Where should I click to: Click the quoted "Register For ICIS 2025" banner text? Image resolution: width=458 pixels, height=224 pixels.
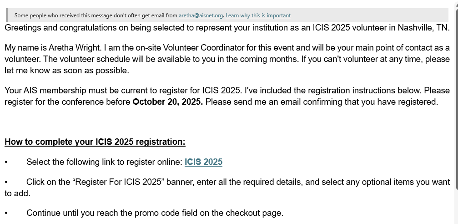pos(118,182)
